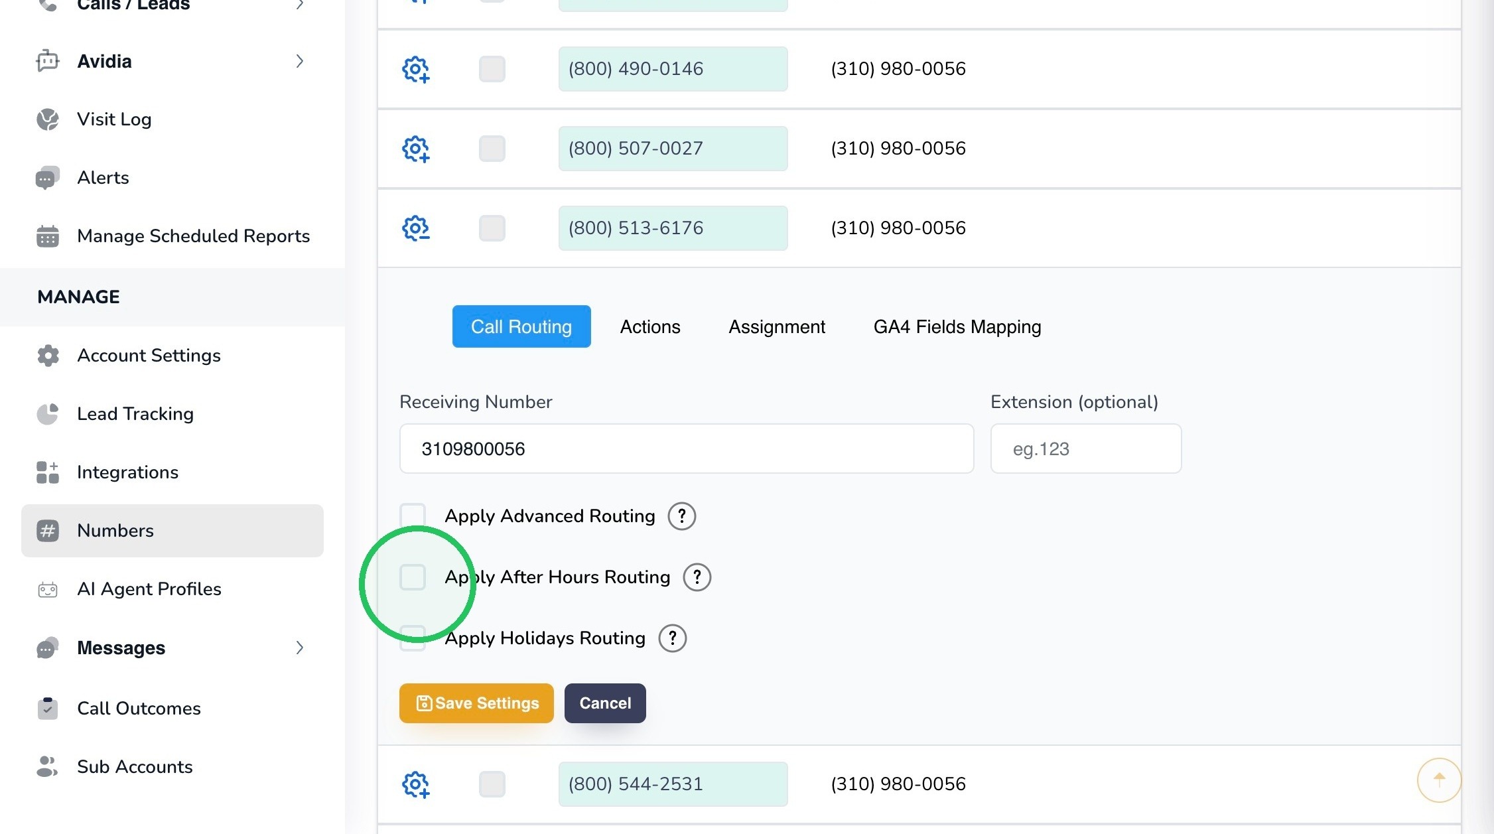Click the Account Settings gear icon
This screenshot has width=1494, height=834.
click(48, 356)
